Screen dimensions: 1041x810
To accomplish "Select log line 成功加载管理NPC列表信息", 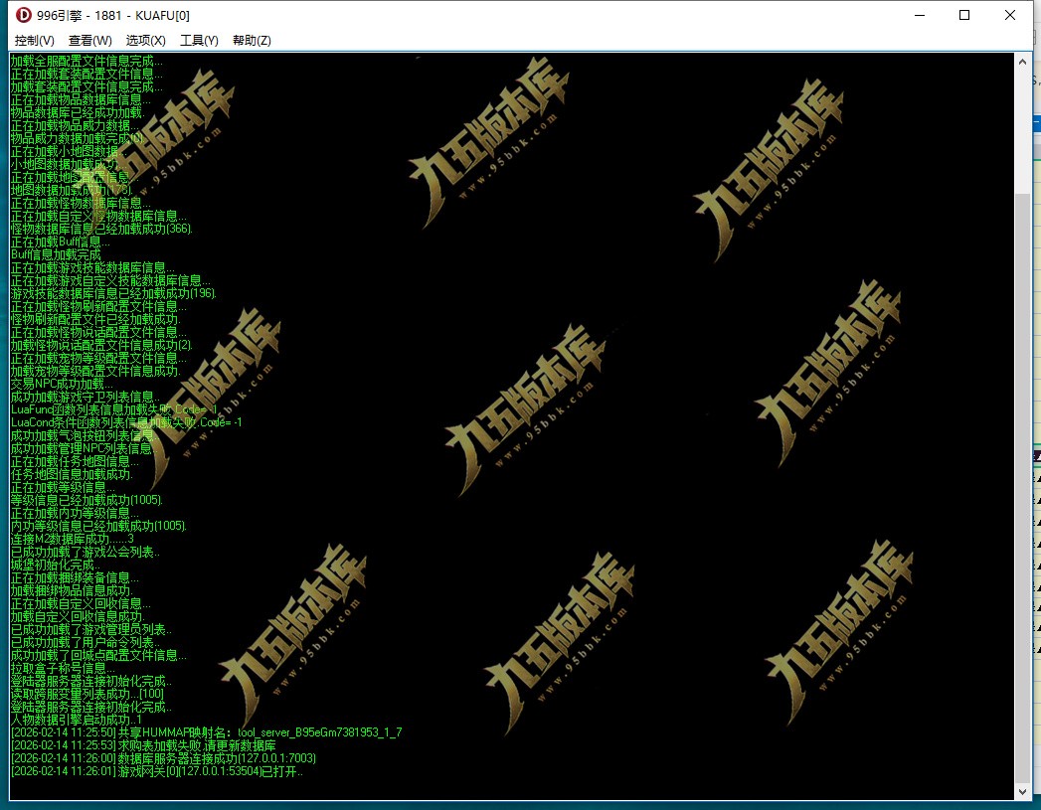I will tap(84, 448).
